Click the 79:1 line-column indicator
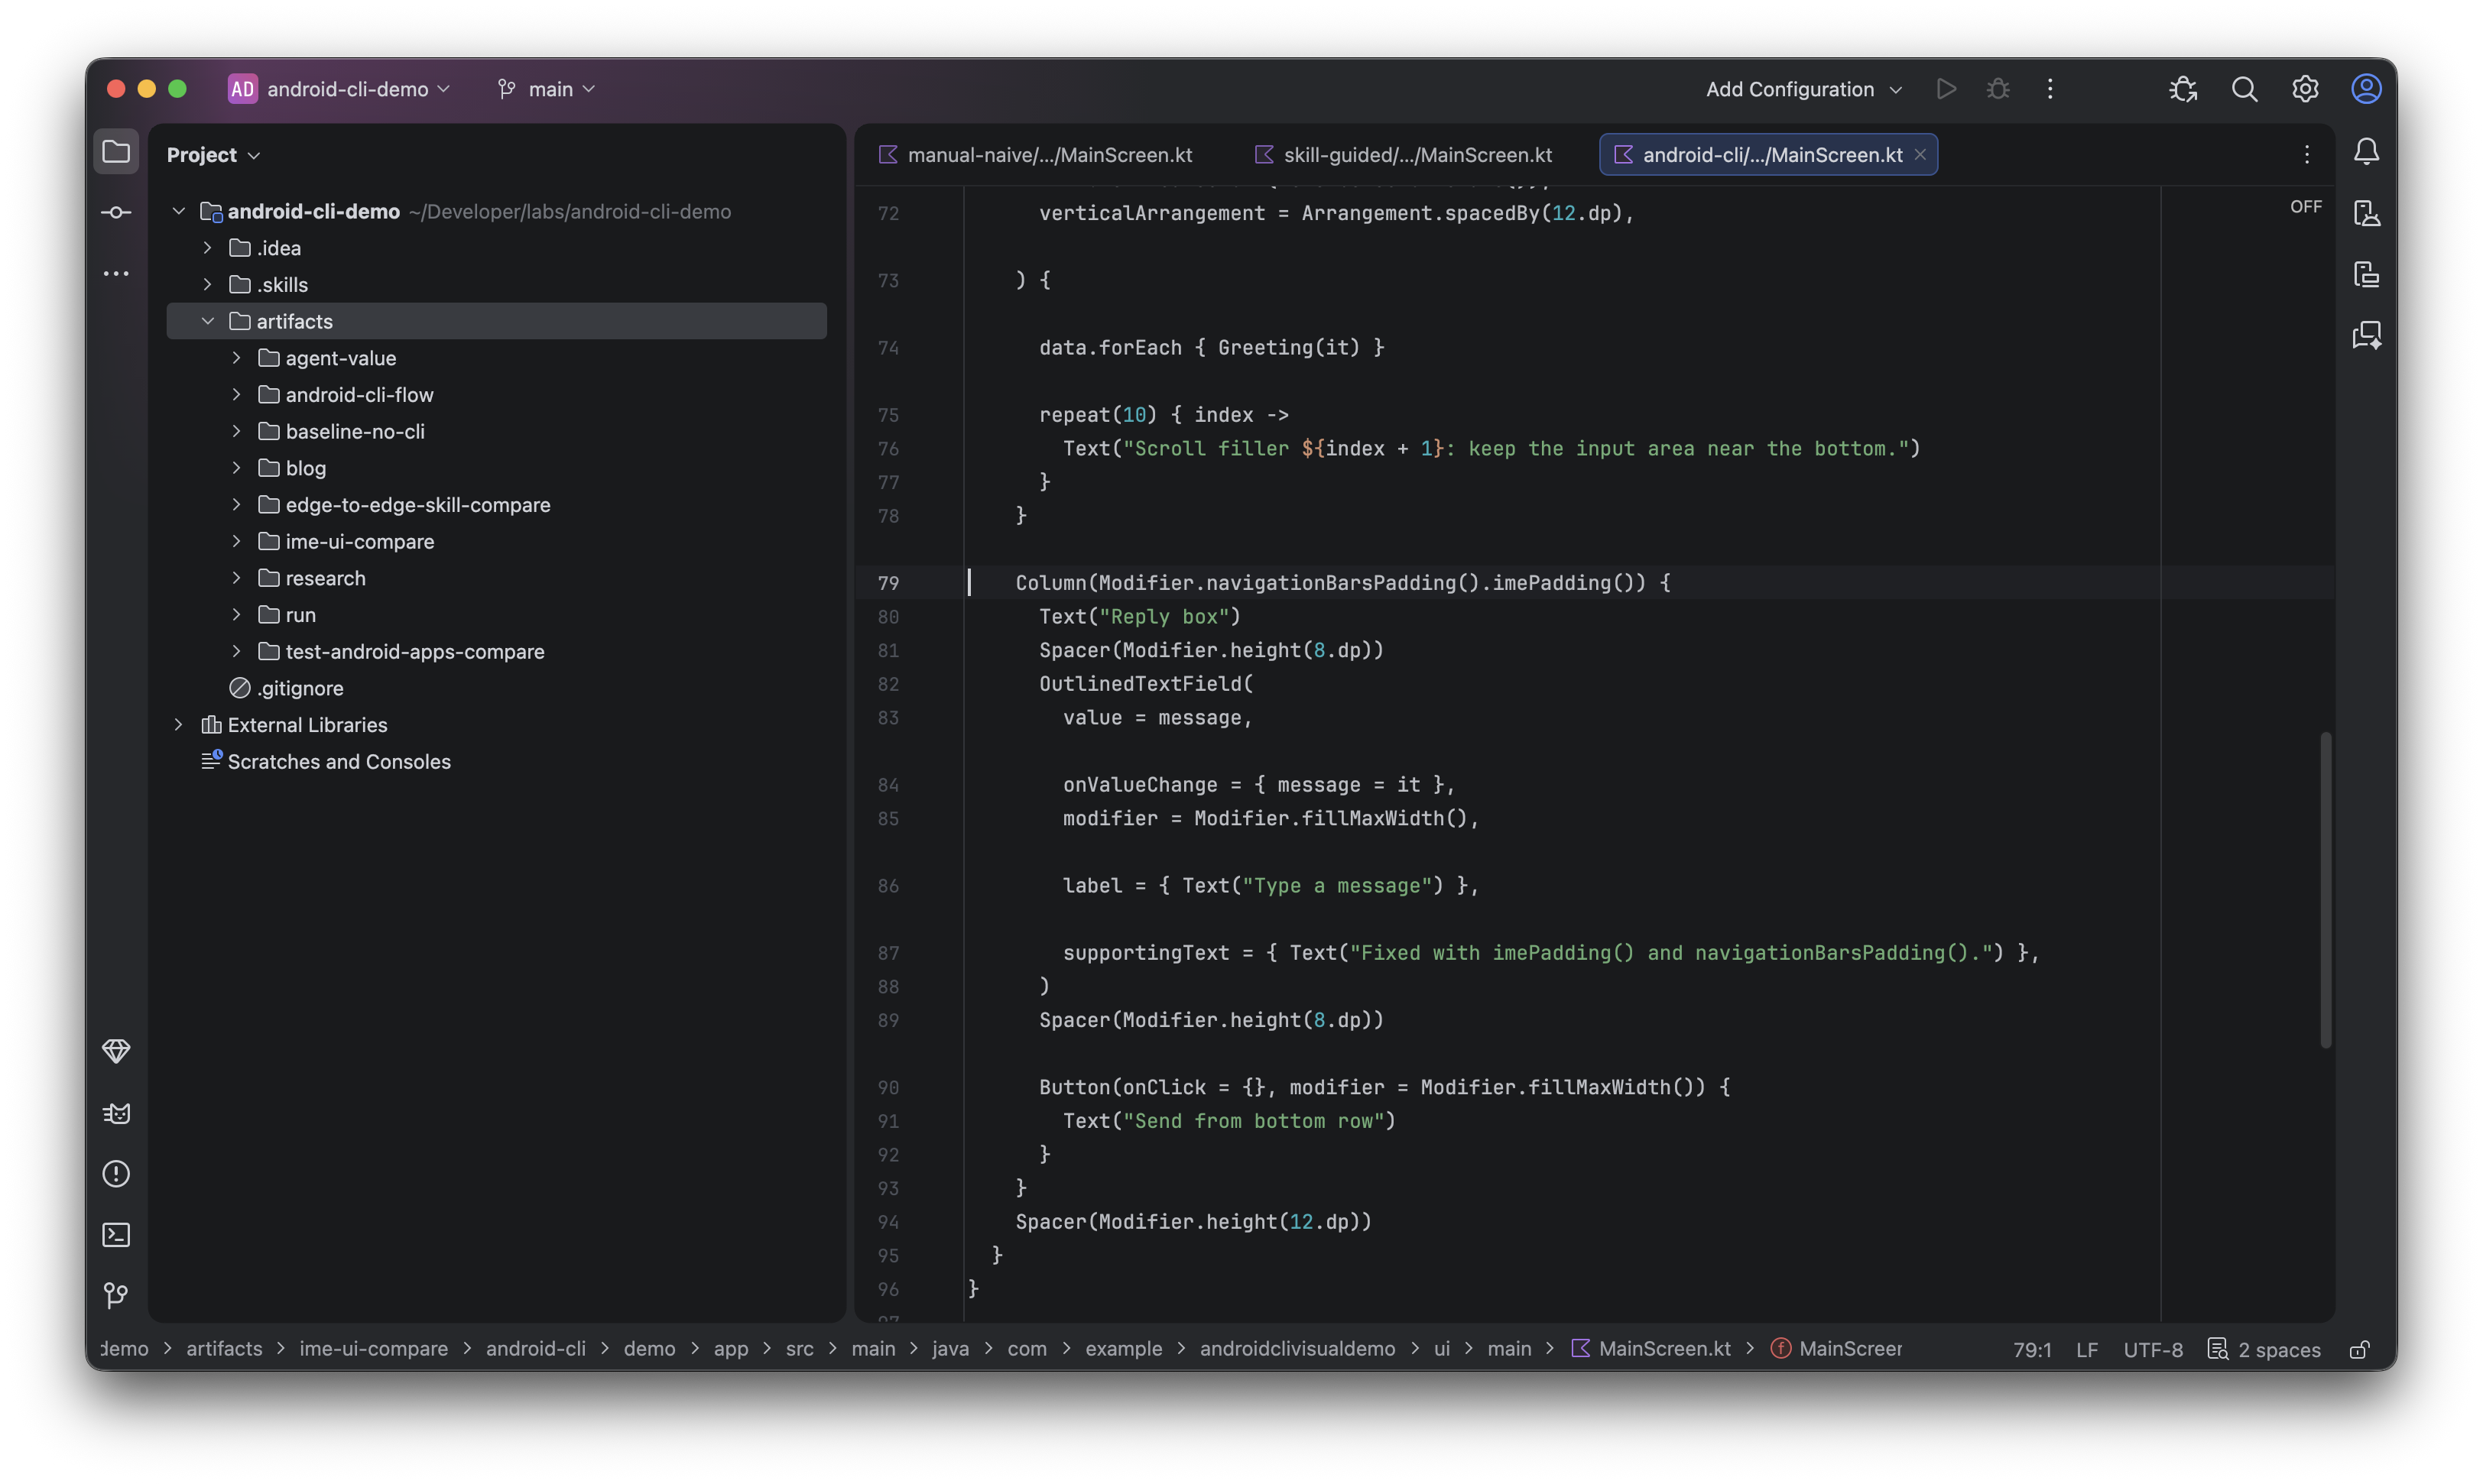The height and width of the screenshot is (1484, 2483). click(x=2032, y=1349)
